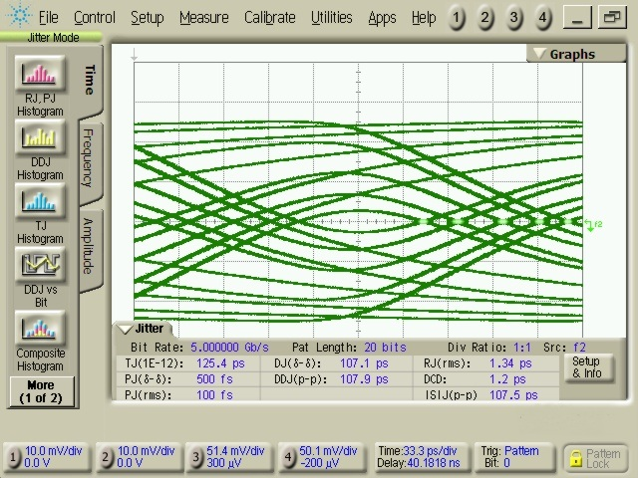Restore down the application window
The image size is (638, 478).
click(x=612, y=18)
